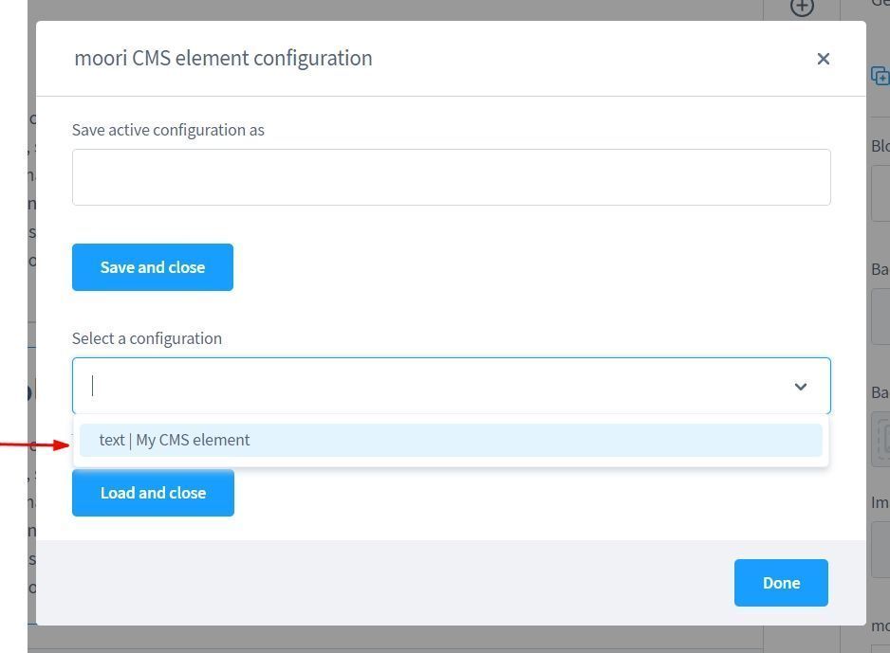The height and width of the screenshot is (653, 890).
Task: Click the 'Select a configuration' label
Action: point(147,338)
